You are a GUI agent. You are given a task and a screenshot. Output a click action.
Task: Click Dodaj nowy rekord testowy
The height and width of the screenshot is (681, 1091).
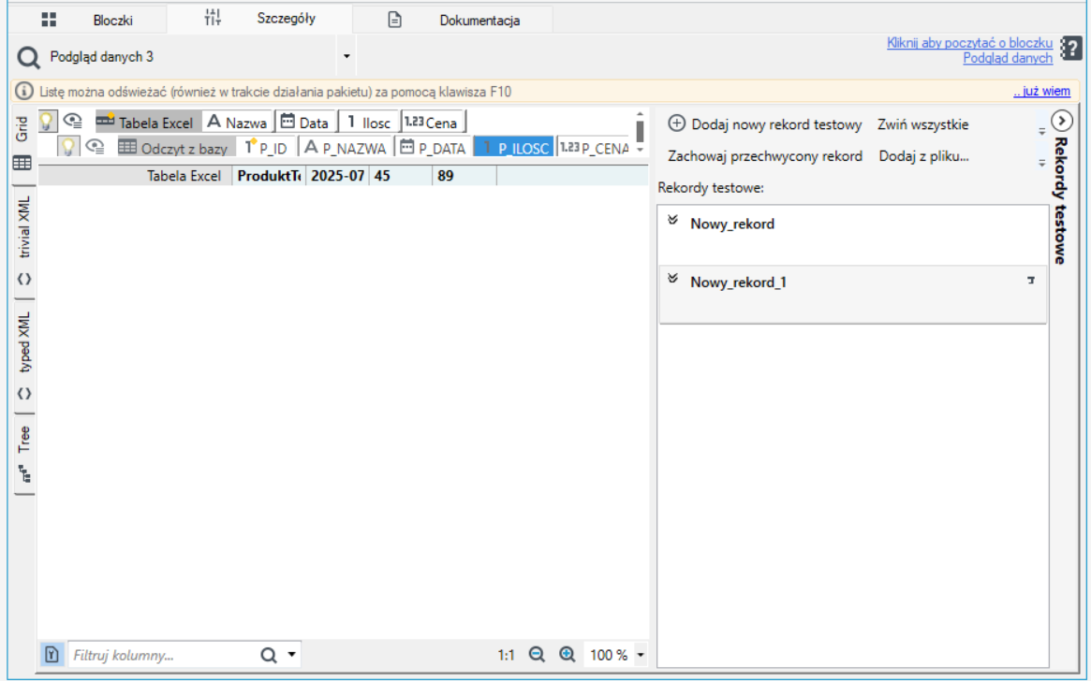pyautogui.click(x=765, y=124)
